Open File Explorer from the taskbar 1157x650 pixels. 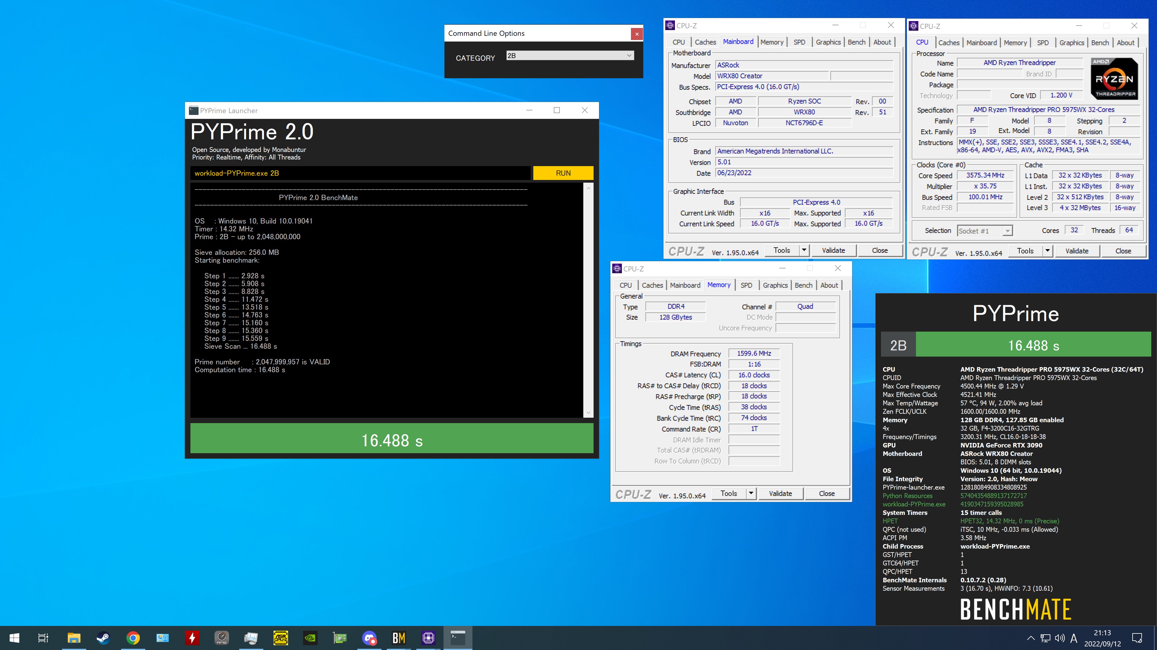point(74,637)
